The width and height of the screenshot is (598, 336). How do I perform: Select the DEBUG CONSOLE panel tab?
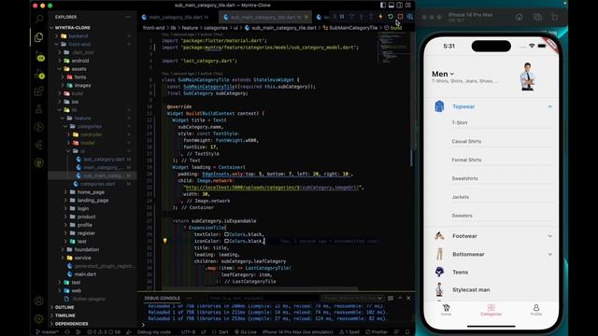pos(162,298)
